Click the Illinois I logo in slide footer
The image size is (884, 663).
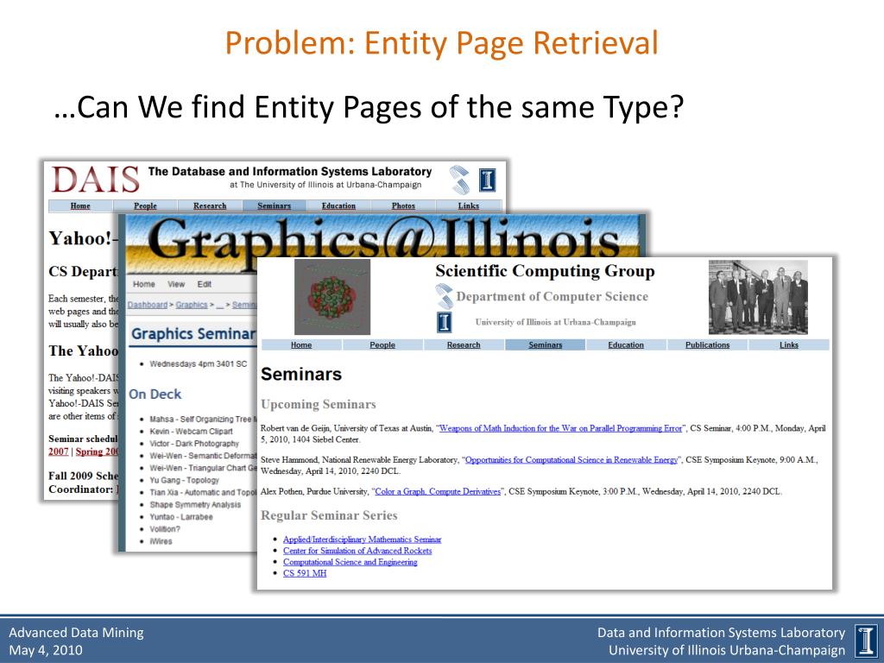tap(865, 641)
